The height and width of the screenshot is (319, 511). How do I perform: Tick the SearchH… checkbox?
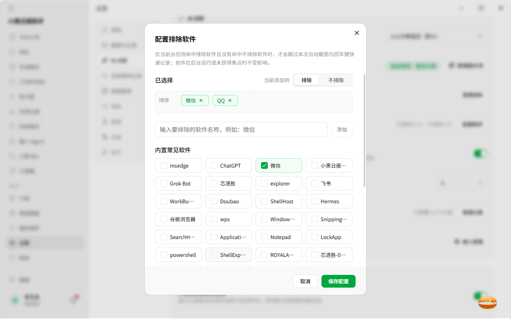(164, 237)
